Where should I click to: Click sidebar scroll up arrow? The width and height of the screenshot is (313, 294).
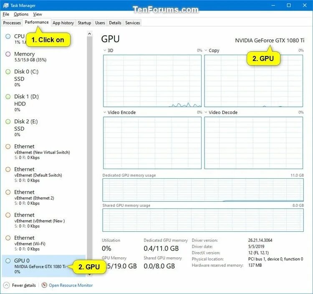click(90, 34)
